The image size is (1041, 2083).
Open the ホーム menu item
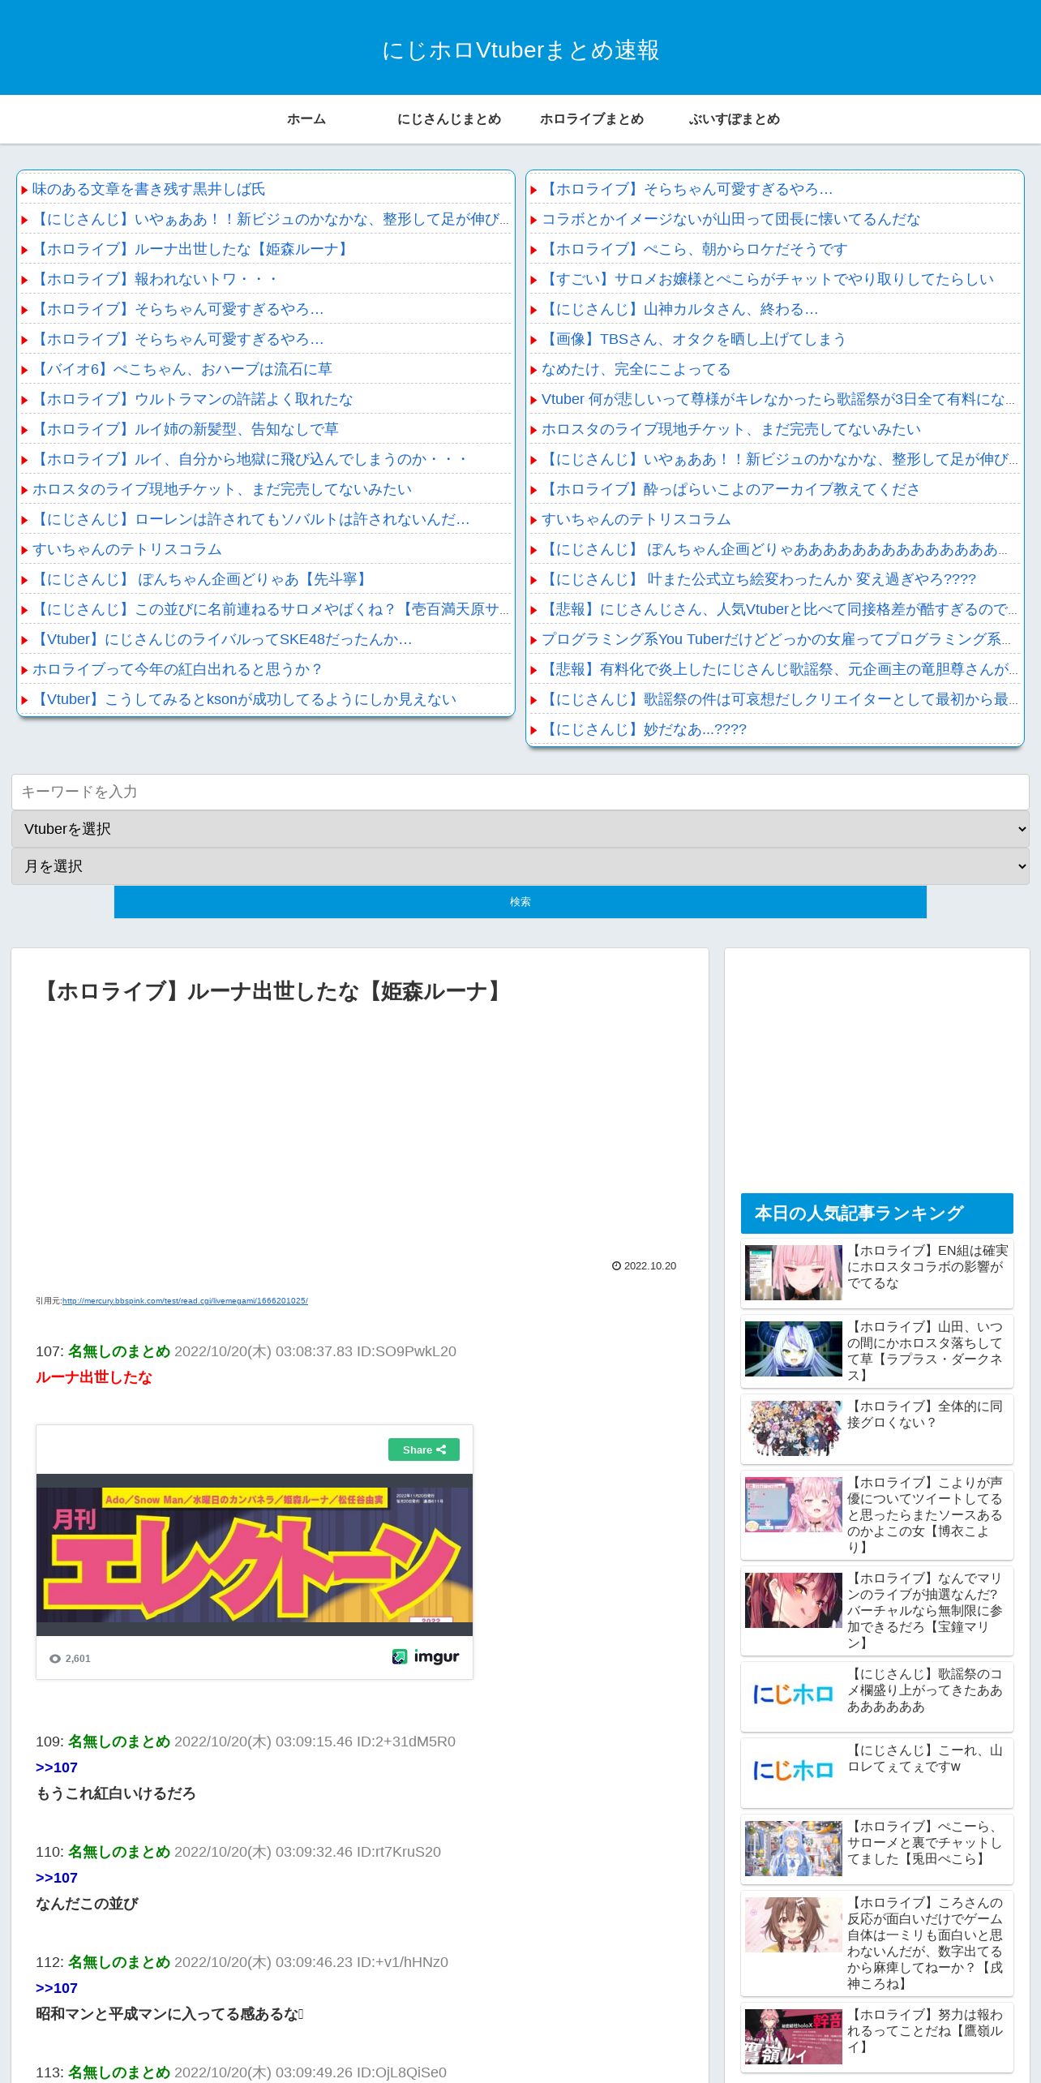(306, 119)
